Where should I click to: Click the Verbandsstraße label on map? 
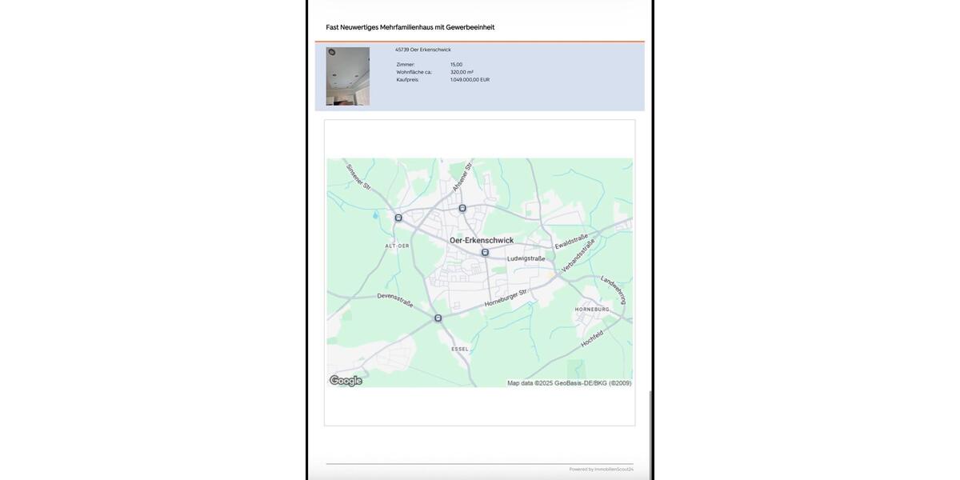[x=578, y=256]
